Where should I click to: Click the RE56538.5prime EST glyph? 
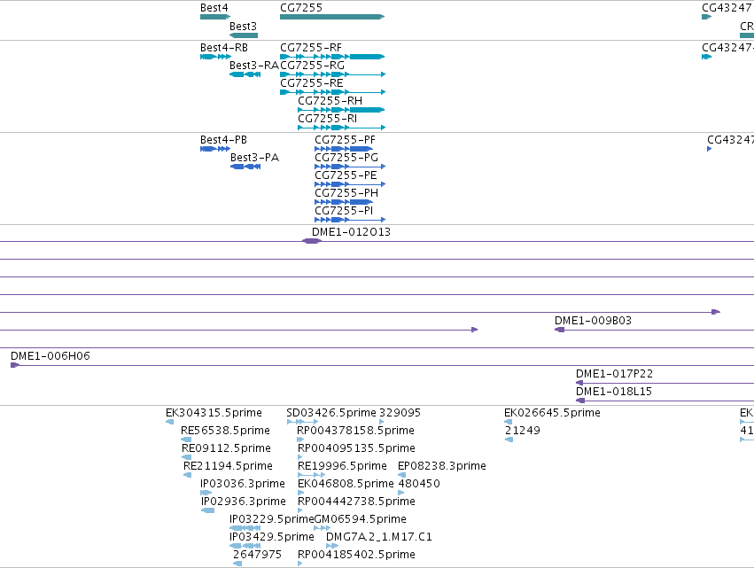tap(186, 440)
